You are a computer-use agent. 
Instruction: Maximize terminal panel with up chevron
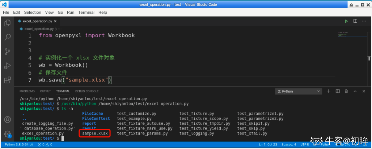tap(355, 91)
